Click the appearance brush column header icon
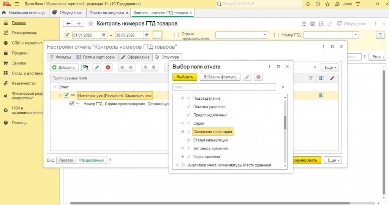This screenshot has height=205, width=389. tap(332, 78)
